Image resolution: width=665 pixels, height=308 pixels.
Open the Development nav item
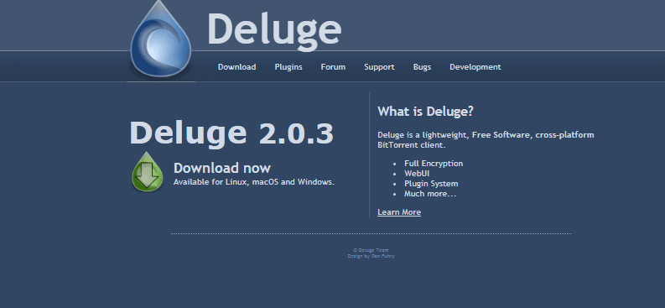coord(475,67)
